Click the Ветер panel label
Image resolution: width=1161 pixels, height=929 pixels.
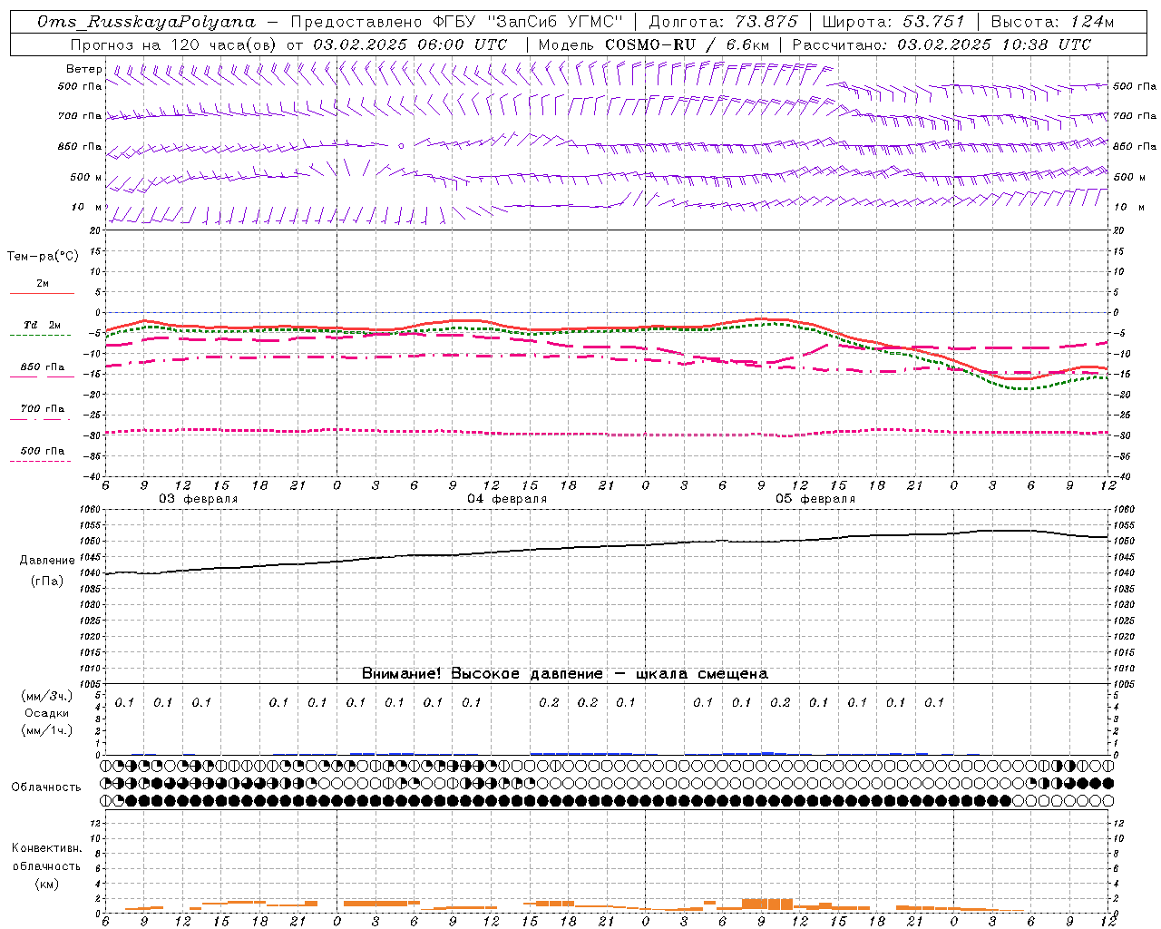point(84,69)
